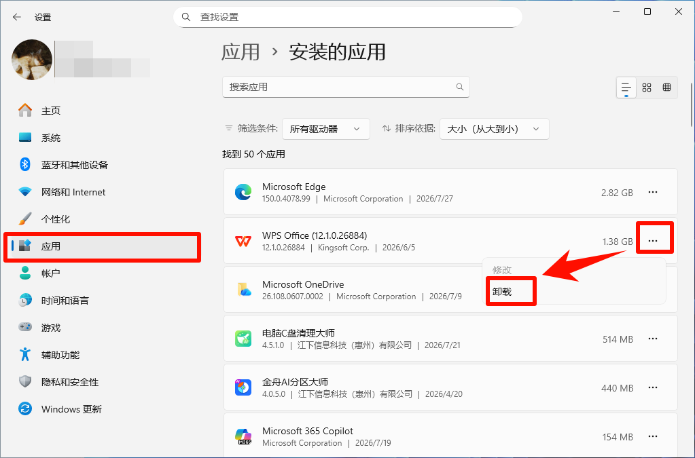Click the 找到 50 个应用 count text
Image resolution: width=695 pixels, height=458 pixels.
(253, 154)
